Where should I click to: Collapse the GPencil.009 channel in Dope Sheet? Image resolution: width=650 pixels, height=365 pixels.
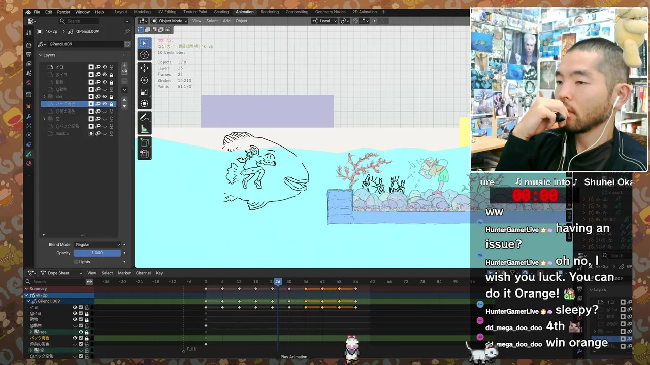pos(29,301)
